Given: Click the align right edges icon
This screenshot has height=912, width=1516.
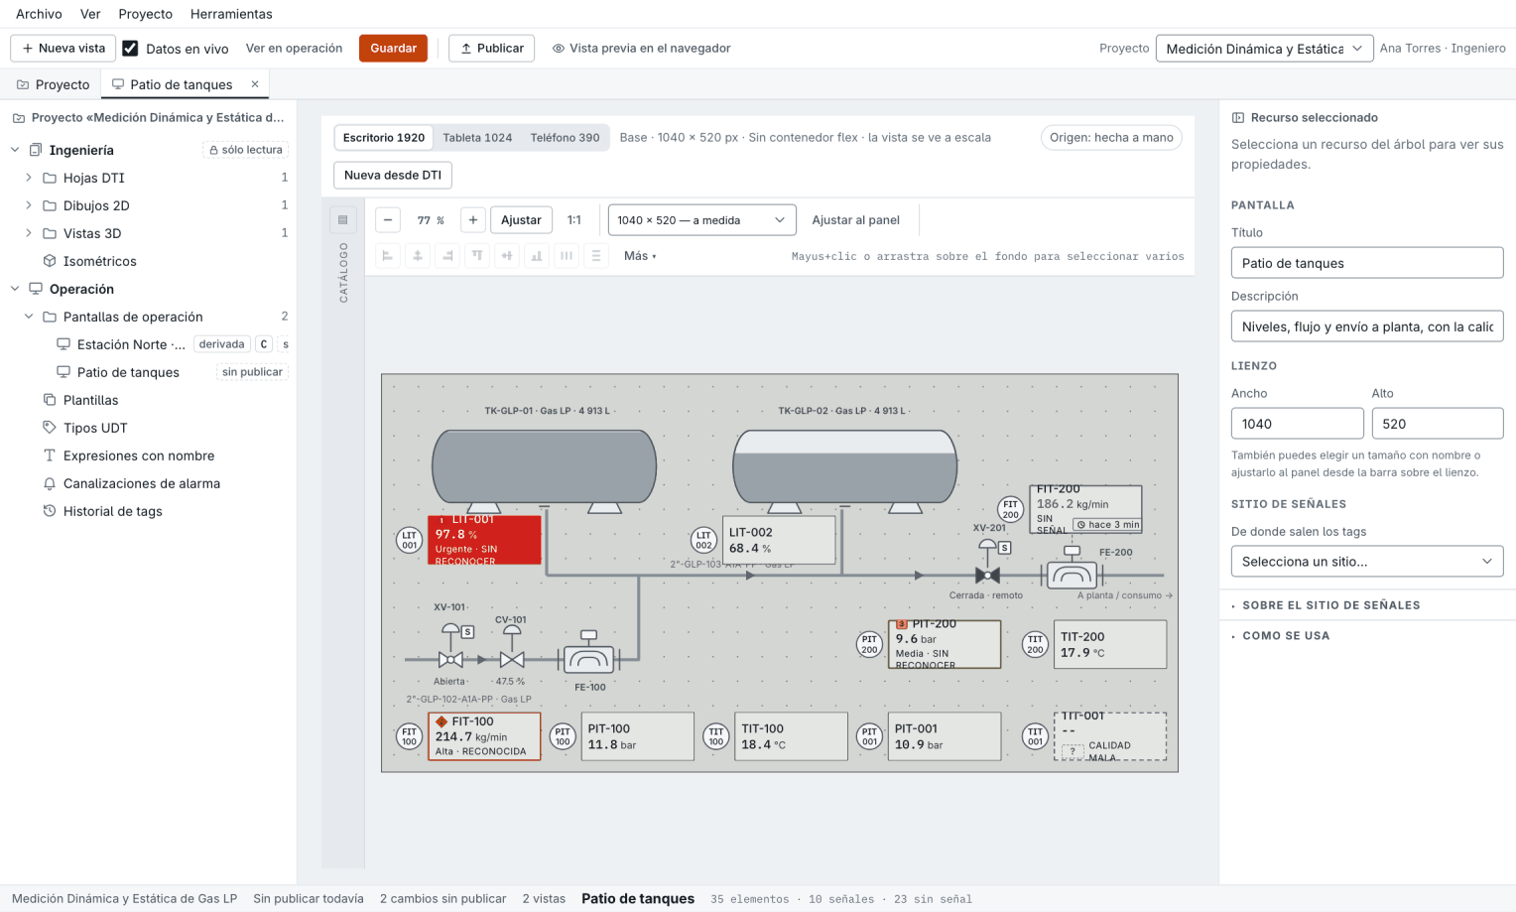Looking at the screenshot, I should click(447, 256).
